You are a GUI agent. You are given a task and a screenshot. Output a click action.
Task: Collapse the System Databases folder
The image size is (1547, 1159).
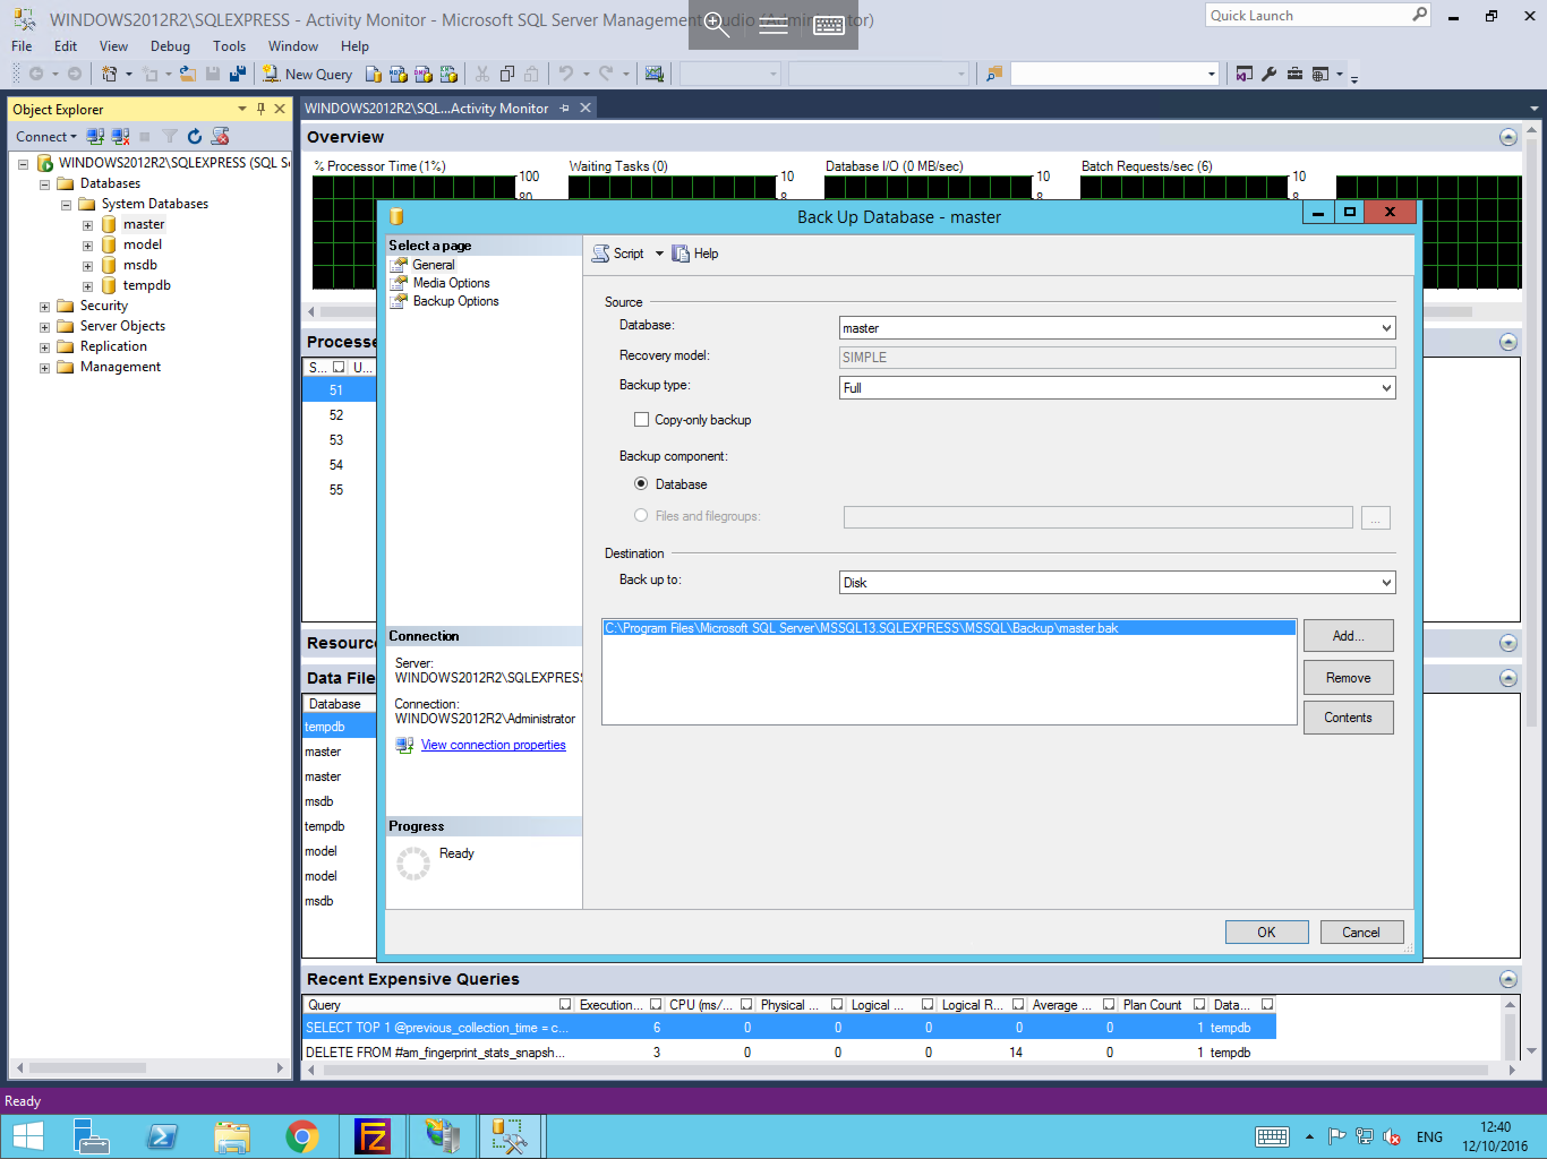tap(66, 205)
